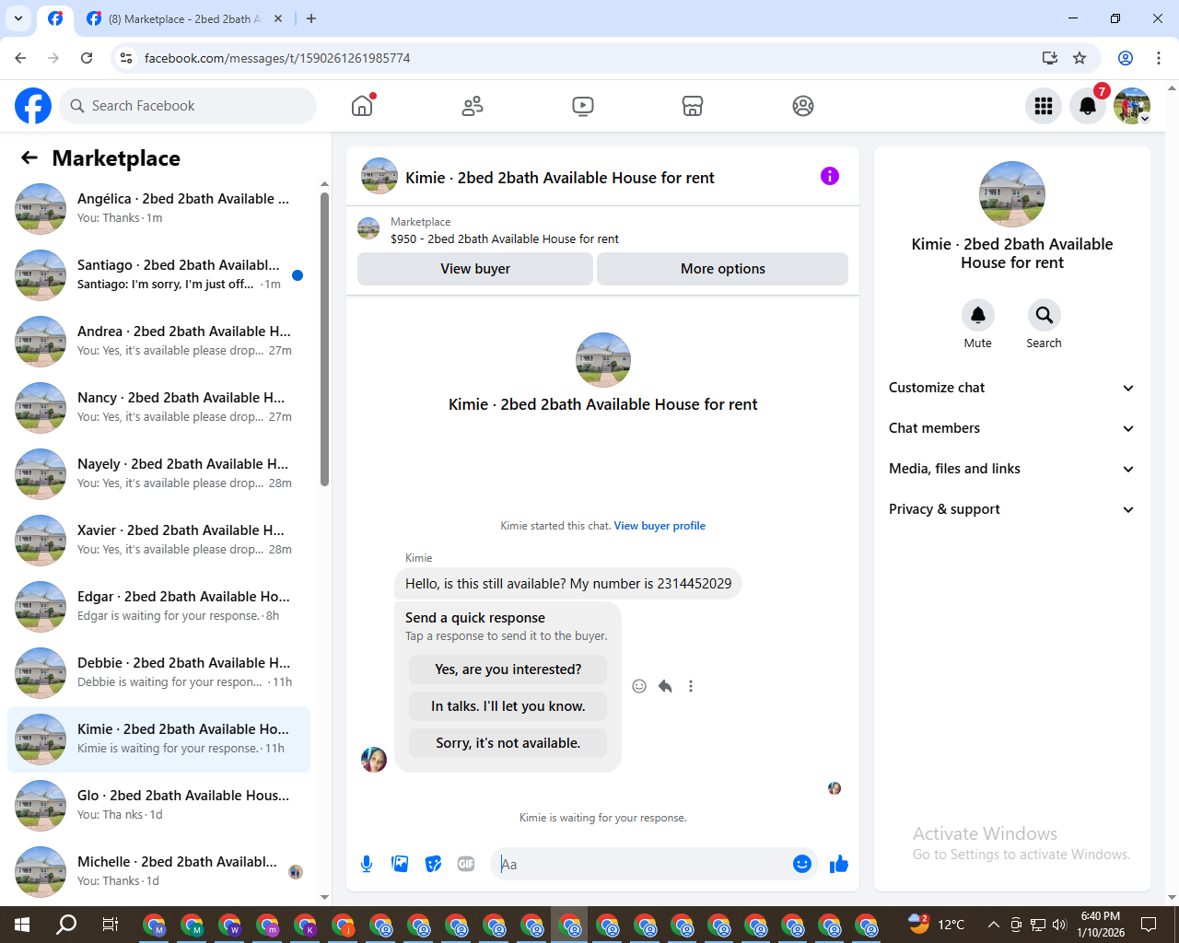Open Angélica's conversation

(159, 209)
